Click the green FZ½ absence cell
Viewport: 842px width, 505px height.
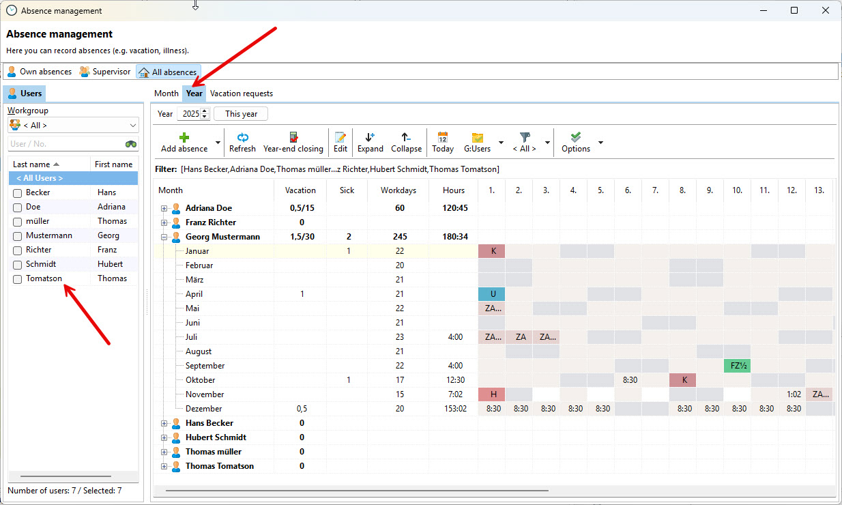737,366
